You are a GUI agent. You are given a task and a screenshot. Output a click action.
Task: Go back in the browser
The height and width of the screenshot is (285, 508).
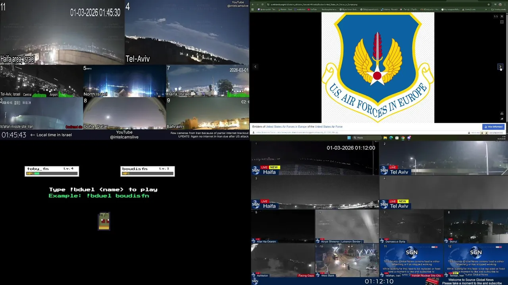tap(252, 4)
